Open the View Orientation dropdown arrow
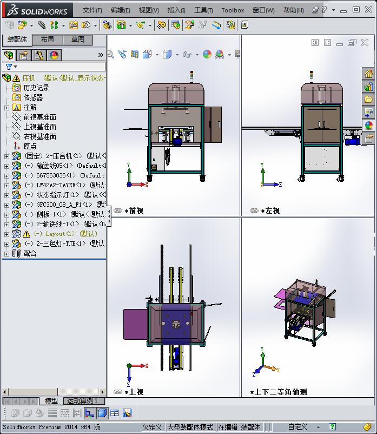The height and width of the screenshot is (434, 377). (157, 55)
